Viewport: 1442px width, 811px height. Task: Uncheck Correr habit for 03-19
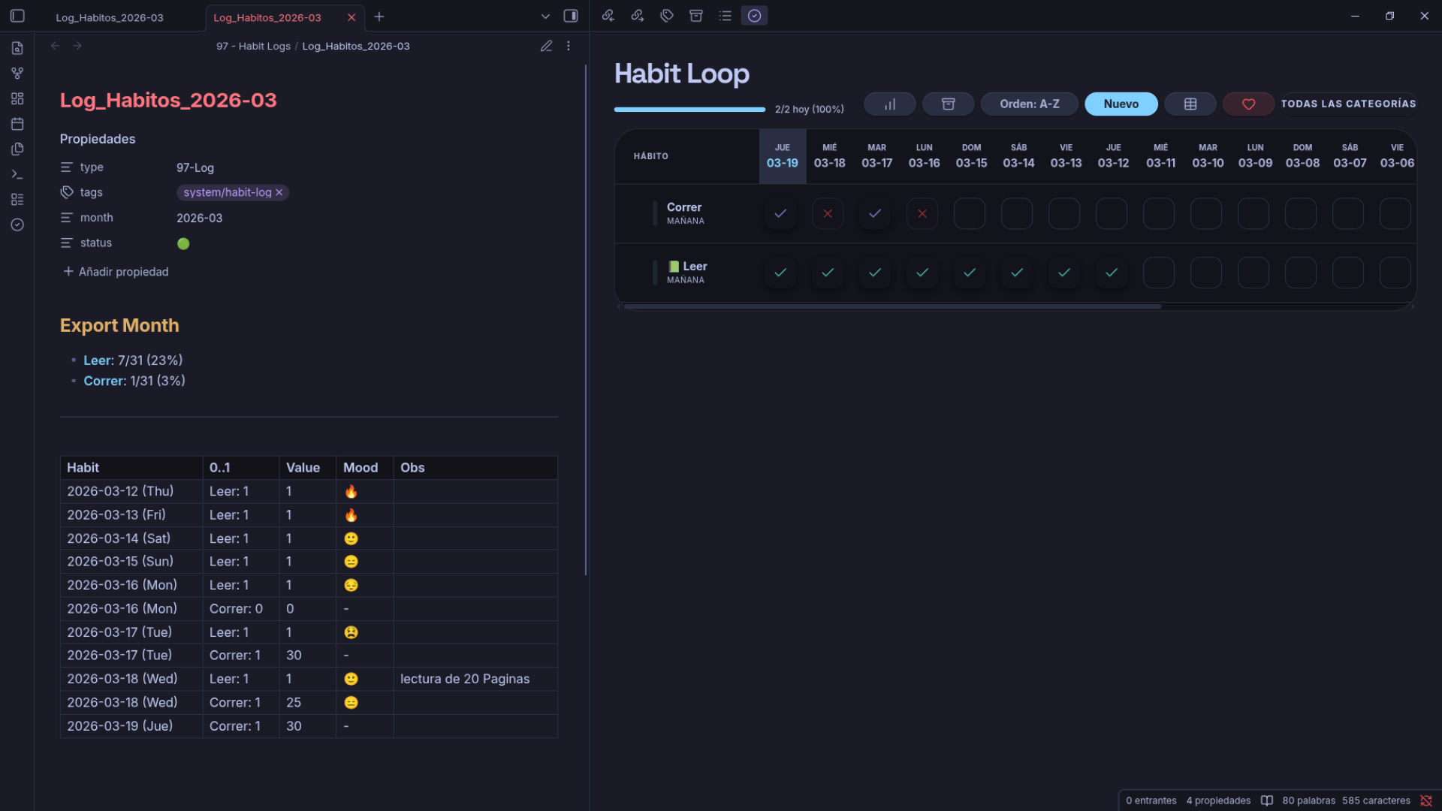tap(780, 214)
